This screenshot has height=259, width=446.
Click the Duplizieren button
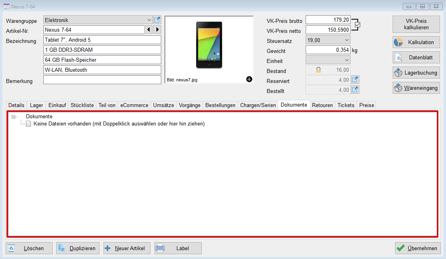click(78, 248)
